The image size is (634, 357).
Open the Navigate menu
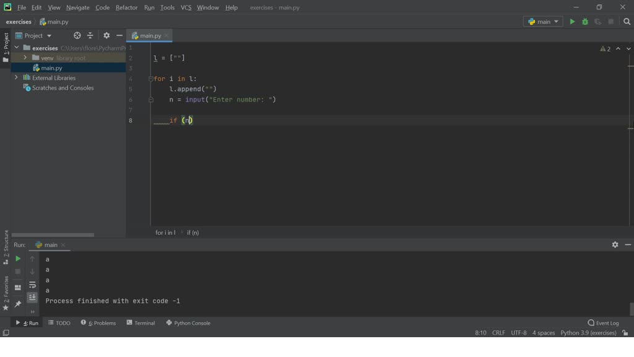click(77, 7)
